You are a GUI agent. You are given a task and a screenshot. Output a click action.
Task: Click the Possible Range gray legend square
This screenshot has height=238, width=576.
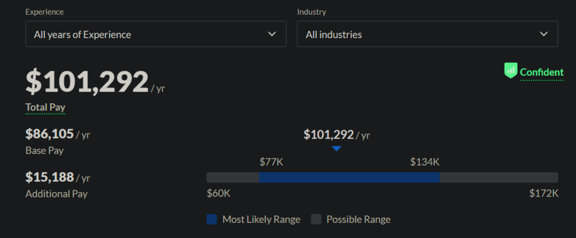coord(316,219)
